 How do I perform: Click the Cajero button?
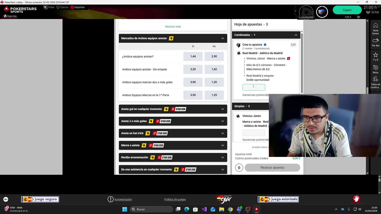[347, 10]
